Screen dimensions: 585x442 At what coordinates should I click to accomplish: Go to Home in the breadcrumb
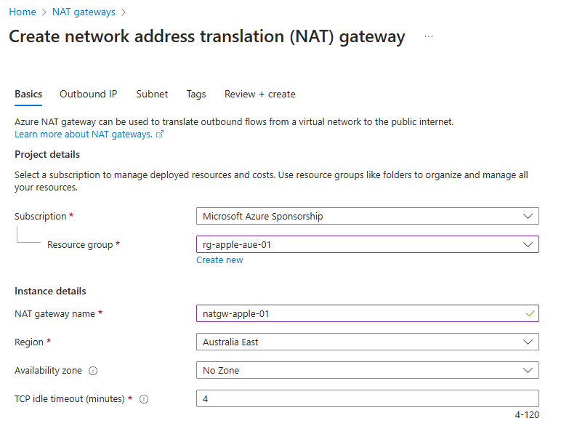click(x=23, y=12)
